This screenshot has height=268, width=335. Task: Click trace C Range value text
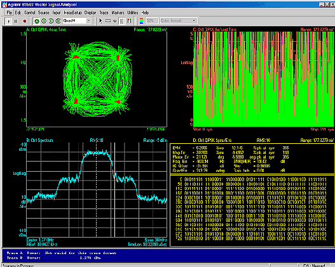317,30
